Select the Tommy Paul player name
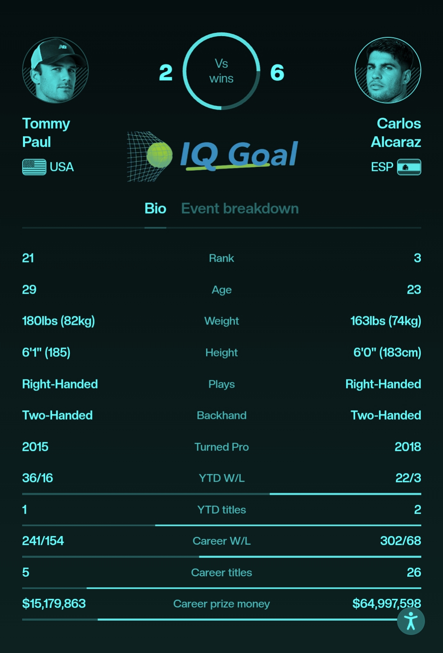The height and width of the screenshot is (653, 443). (x=46, y=132)
